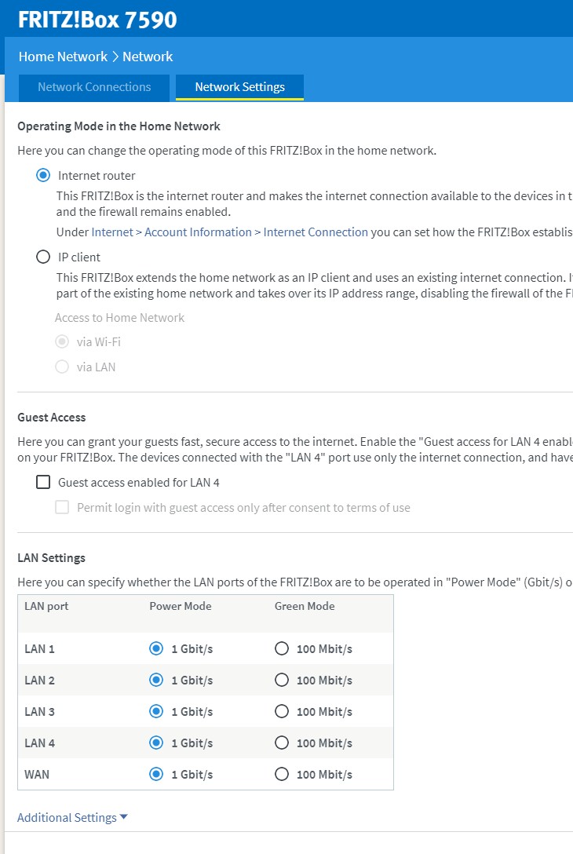Switch to the Network Connections tab
573x854 pixels.
click(94, 87)
